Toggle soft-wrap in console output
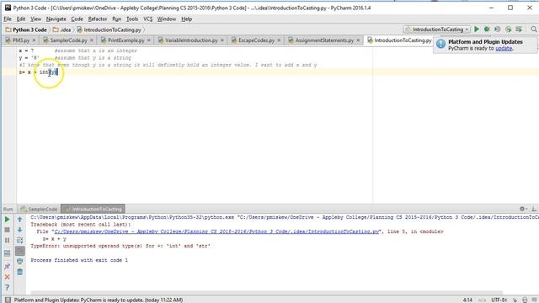 click(x=20, y=241)
